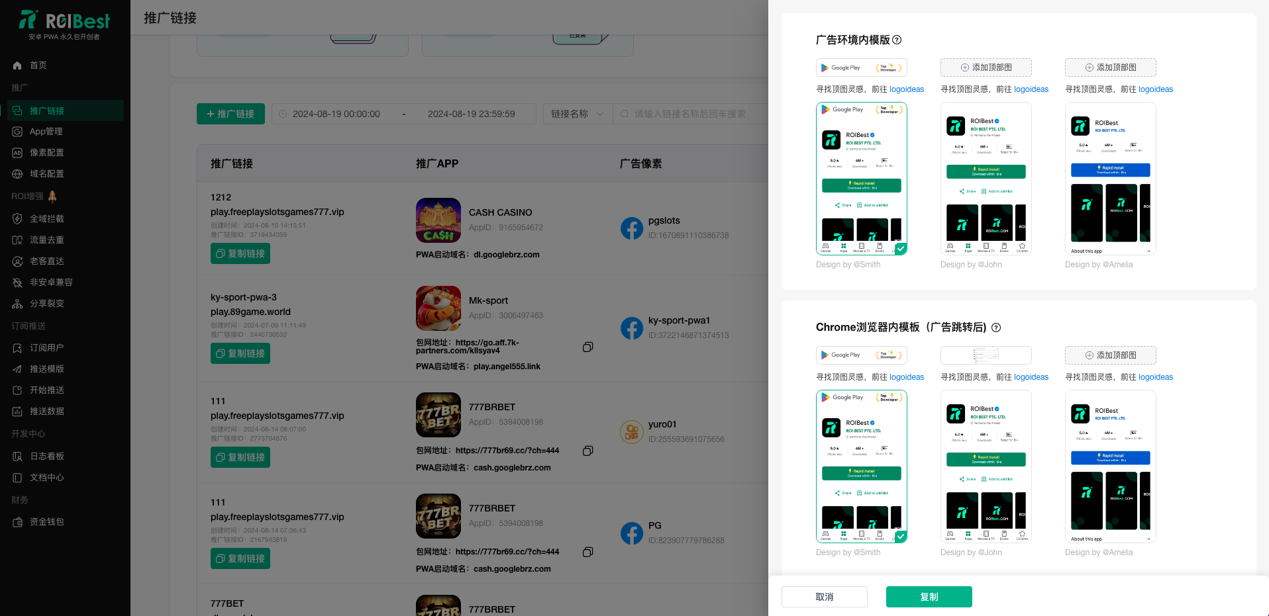The width and height of the screenshot is (1269, 616).
Task: Click the Facebook icon beside pgslots
Action: tap(632, 228)
